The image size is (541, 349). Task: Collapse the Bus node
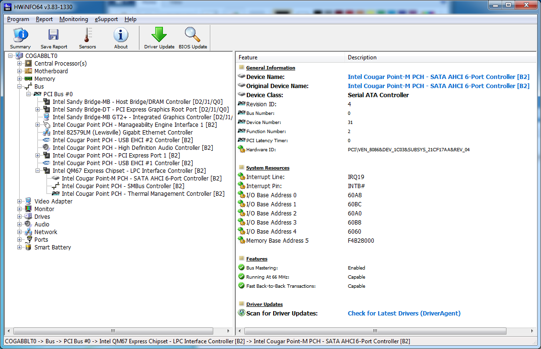pos(19,87)
